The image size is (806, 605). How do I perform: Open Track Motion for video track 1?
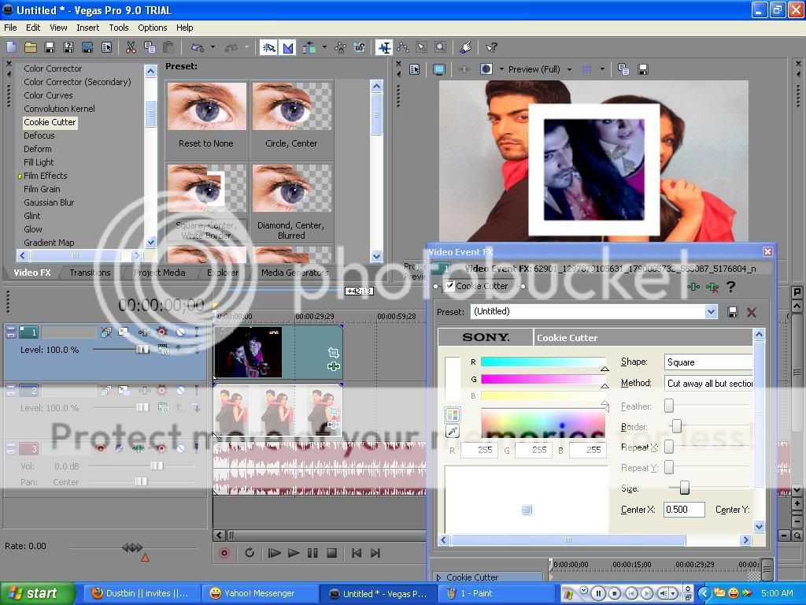coord(124,332)
